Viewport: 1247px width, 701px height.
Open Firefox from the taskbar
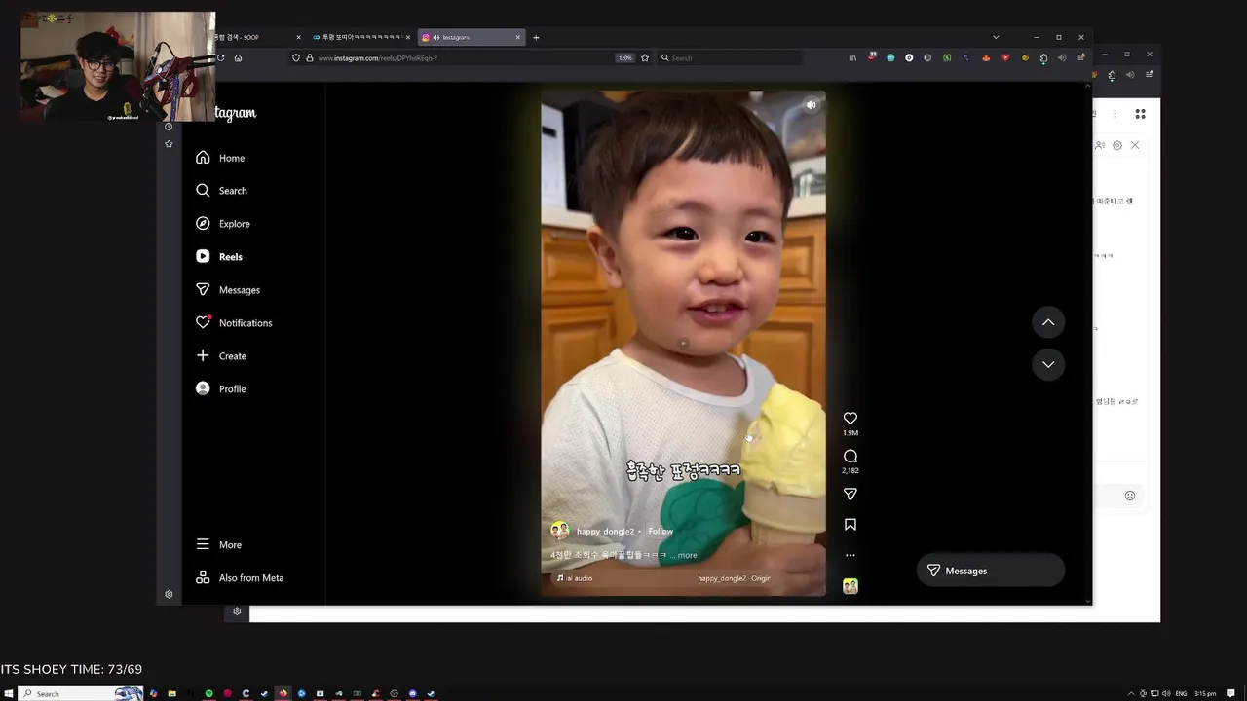point(283,693)
